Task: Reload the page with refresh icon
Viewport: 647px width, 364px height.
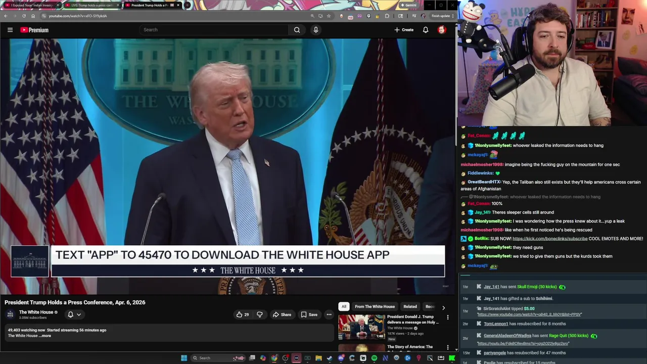Action: [24, 16]
